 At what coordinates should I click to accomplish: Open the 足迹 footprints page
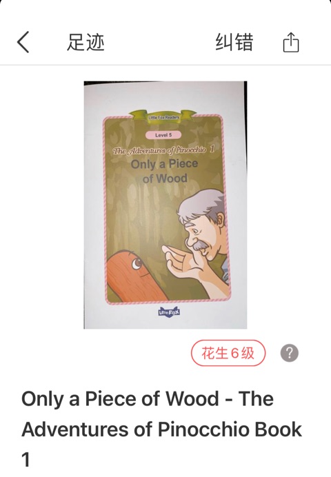point(86,42)
